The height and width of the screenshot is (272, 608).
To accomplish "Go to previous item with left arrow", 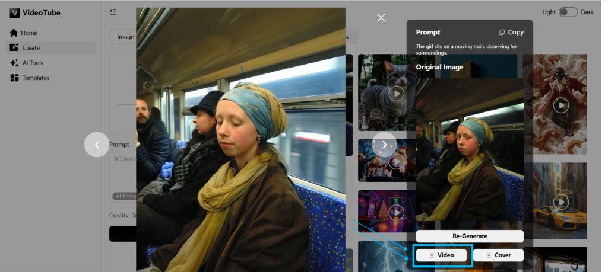I will click(x=97, y=145).
